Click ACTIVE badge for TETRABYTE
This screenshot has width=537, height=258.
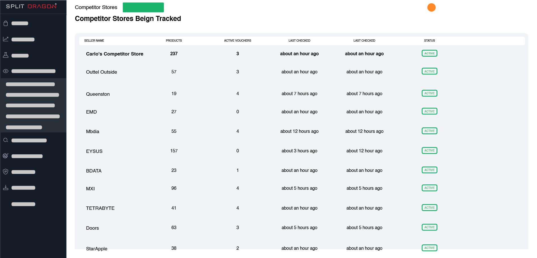point(429,208)
